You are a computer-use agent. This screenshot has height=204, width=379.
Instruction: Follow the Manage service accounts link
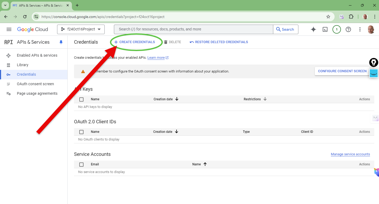point(350,154)
